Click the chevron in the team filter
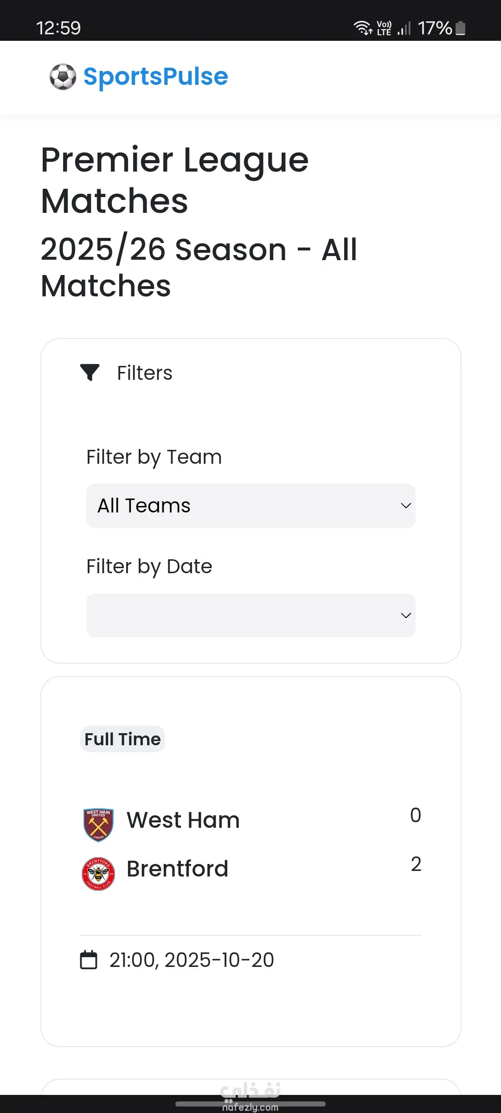 (x=406, y=505)
